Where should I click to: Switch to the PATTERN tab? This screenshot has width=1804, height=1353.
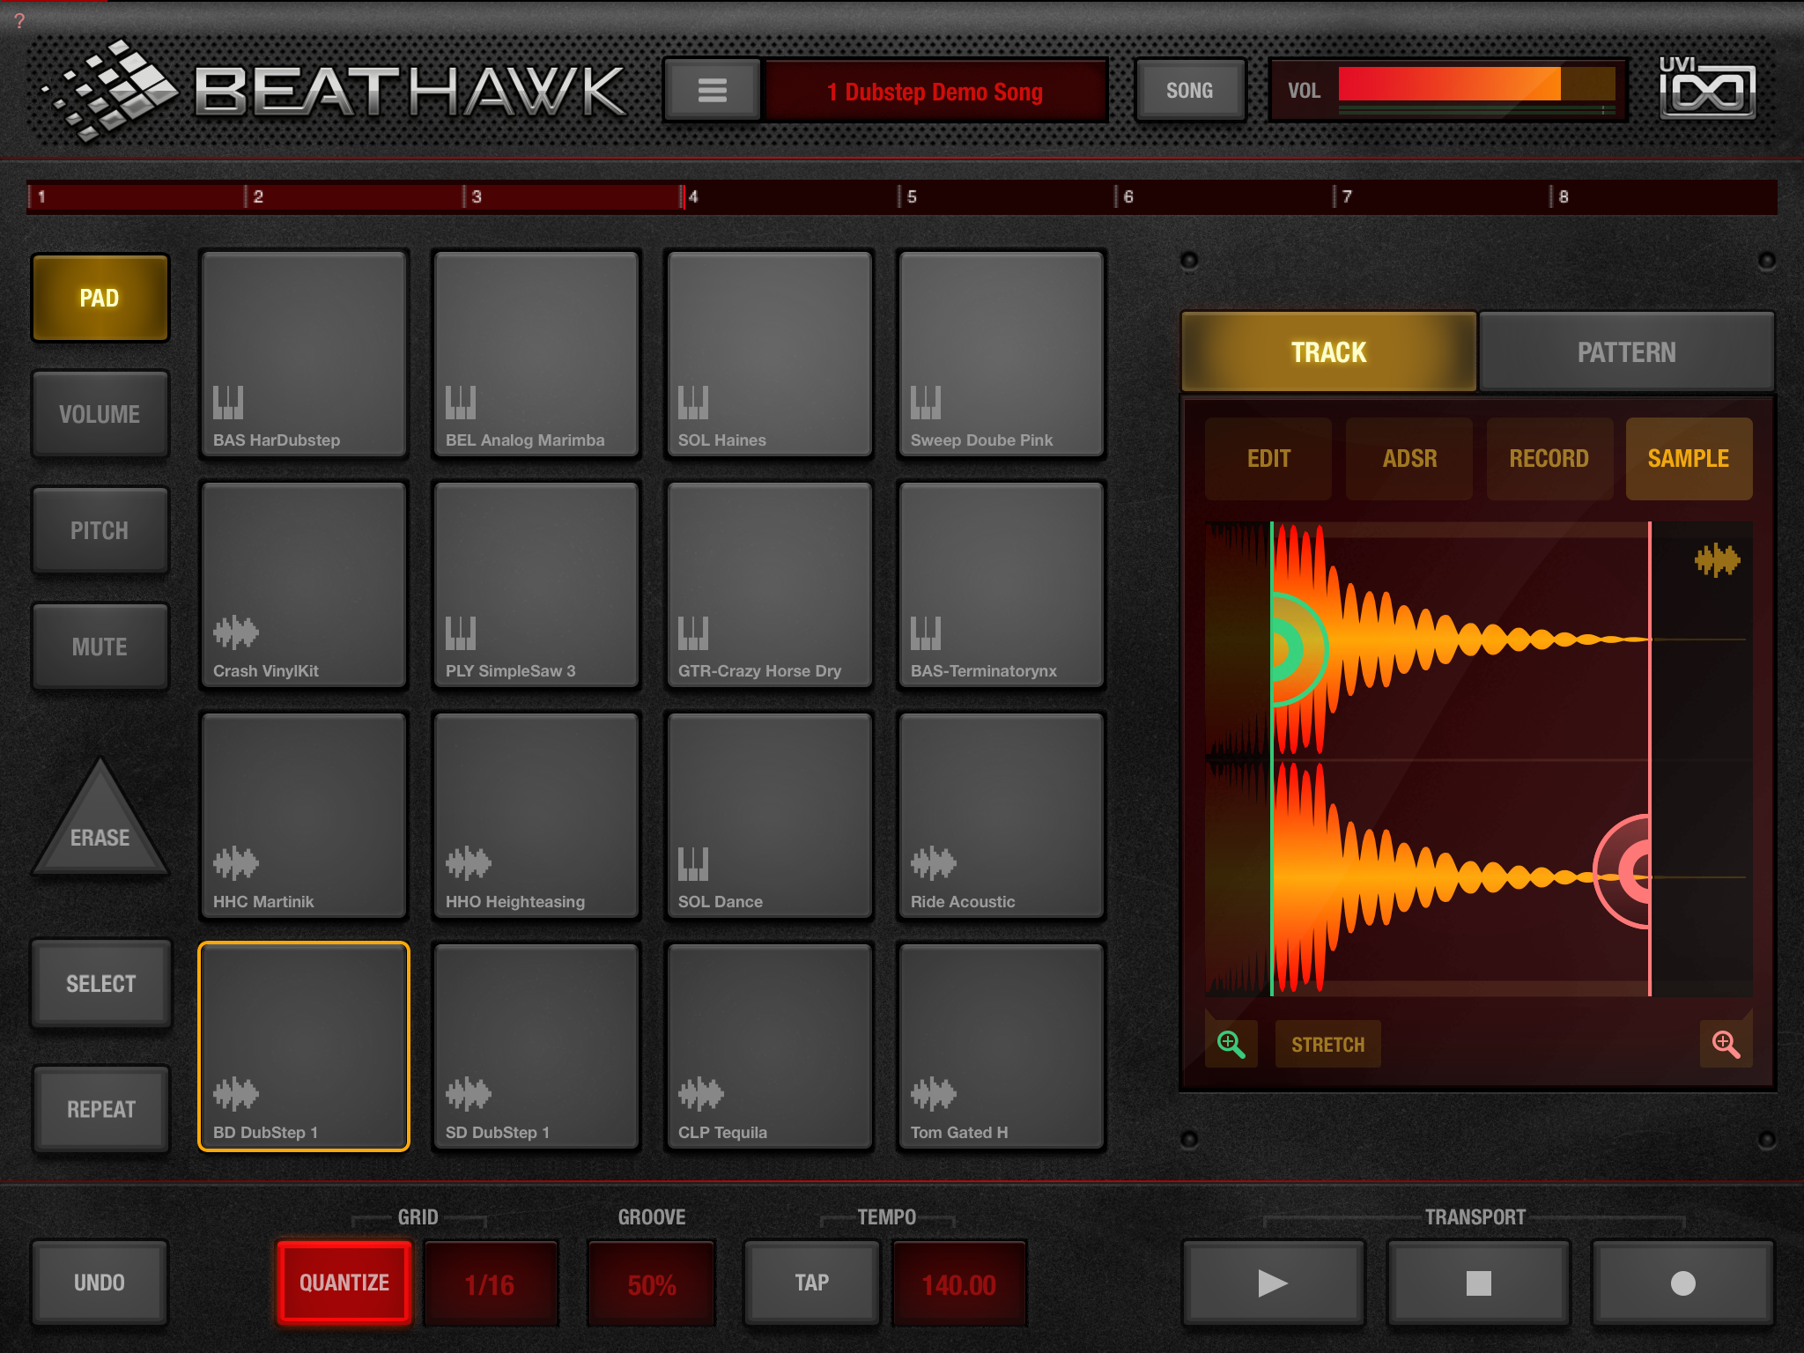1626,351
